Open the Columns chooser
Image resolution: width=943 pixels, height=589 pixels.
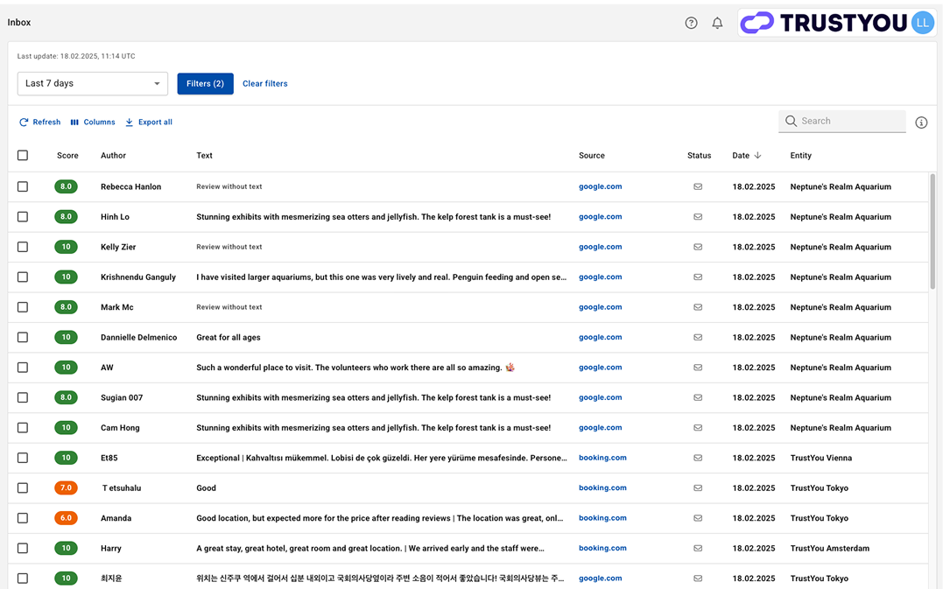93,122
